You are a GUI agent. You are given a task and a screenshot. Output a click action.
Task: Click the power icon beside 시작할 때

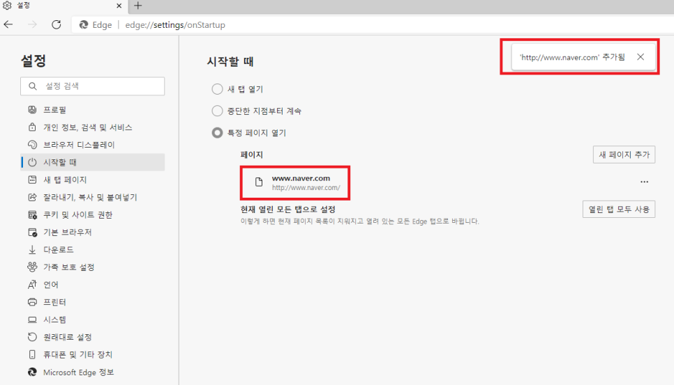click(x=32, y=162)
